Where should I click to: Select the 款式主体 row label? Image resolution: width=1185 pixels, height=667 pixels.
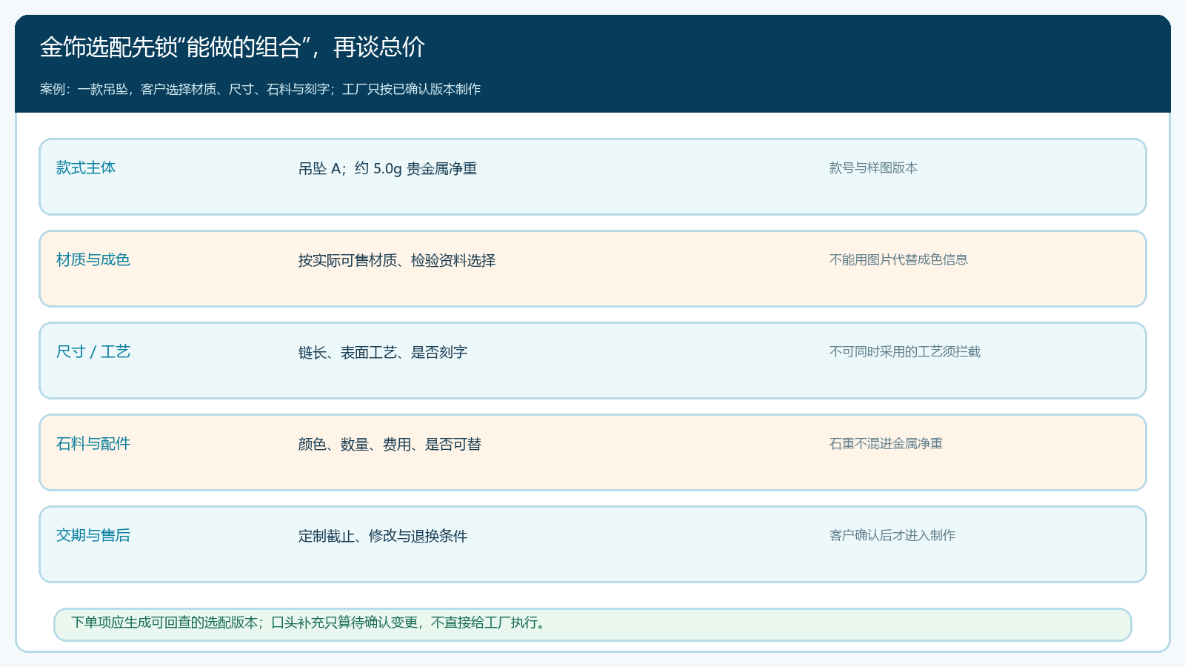tap(86, 167)
